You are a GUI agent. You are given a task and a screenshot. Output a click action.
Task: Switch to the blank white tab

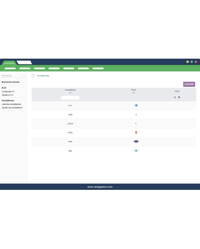[24, 63]
